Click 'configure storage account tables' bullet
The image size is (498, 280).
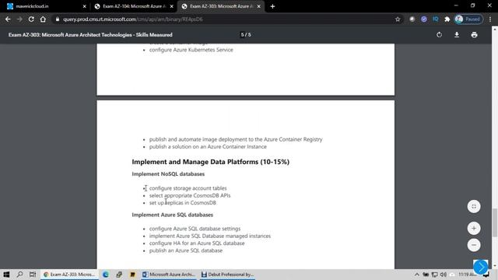188,188
